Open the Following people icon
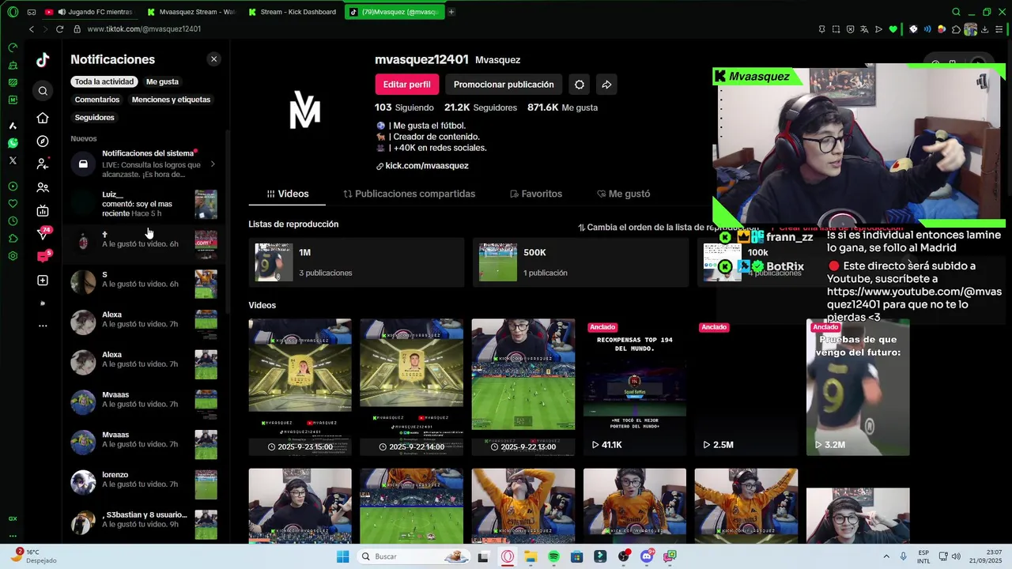1012x569 pixels. [x=43, y=164]
